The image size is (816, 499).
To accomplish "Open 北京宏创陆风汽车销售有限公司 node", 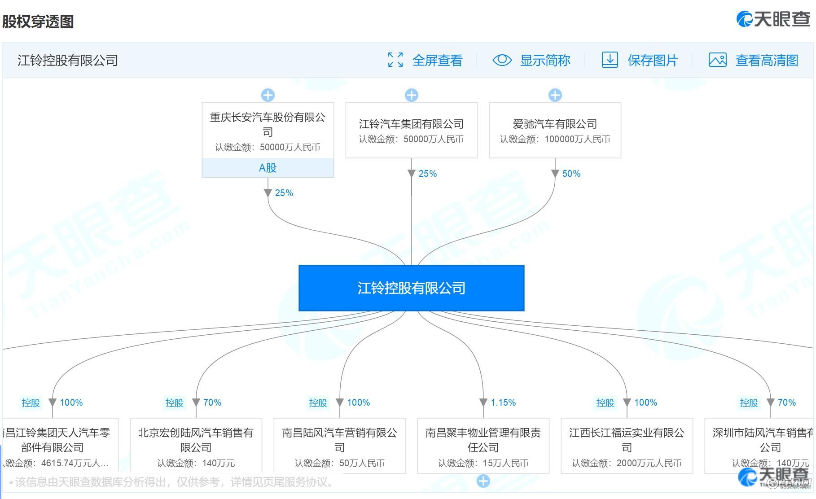I will tap(196, 446).
